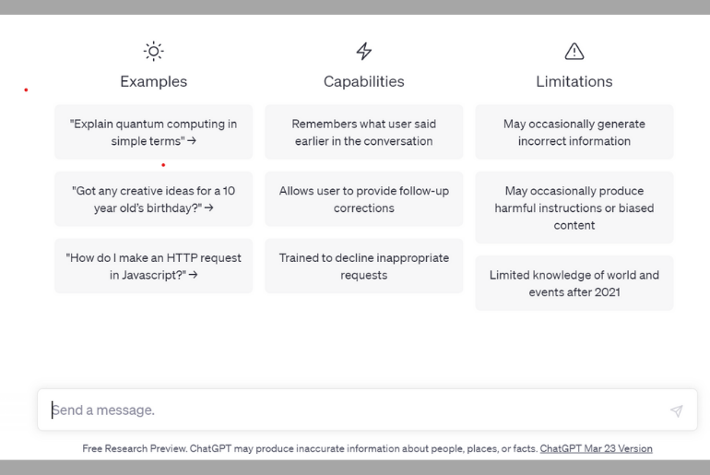Click the lightning bolt Capabilities icon
This screenshot has height=475, width=710.
364,51
